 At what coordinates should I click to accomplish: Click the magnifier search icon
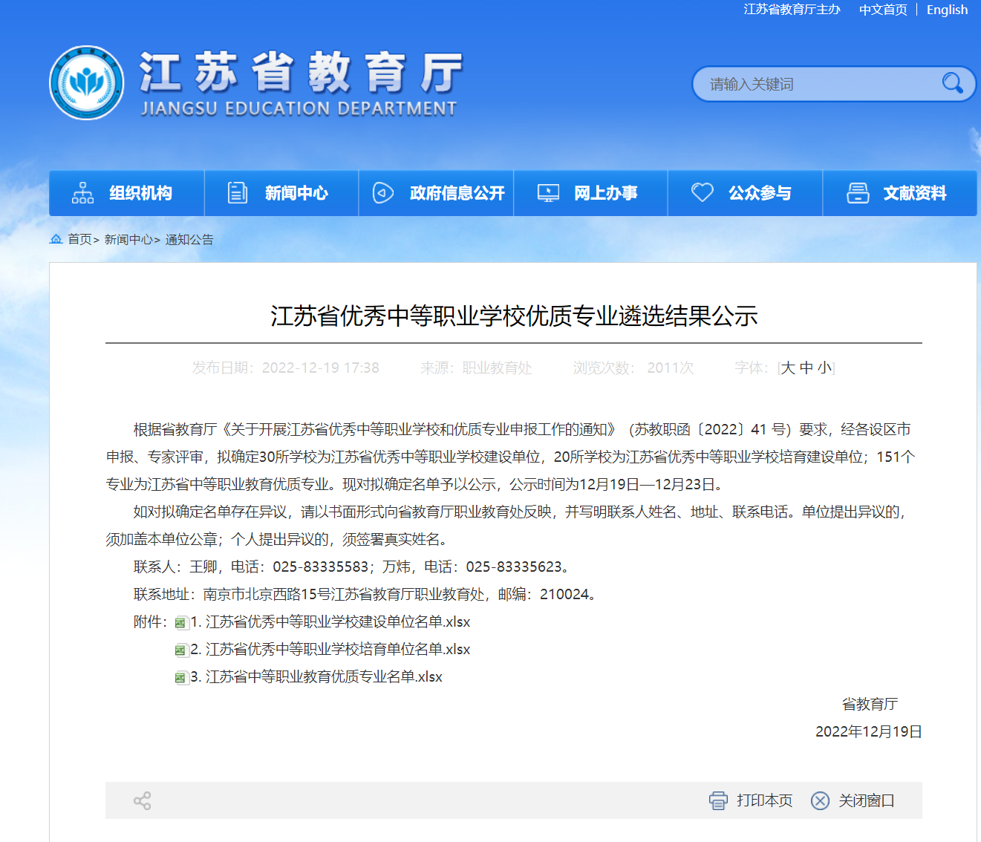(952, 83)
